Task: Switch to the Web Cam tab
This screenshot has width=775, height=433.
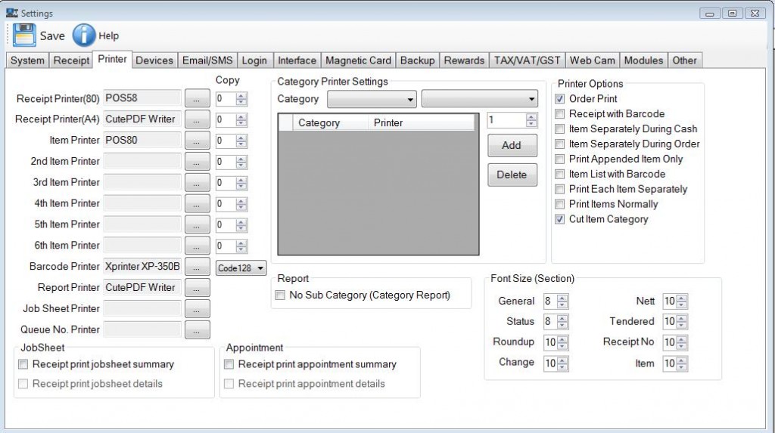Action: click(x=592, y=60)
